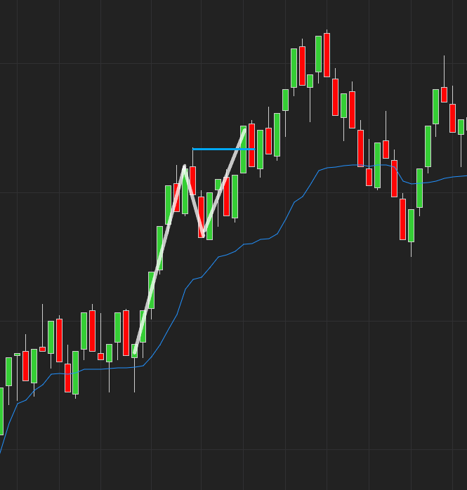Screen dimensions: 467x490
Task: Click green candle at white zigzag's final top
Action: click(243, 149)
